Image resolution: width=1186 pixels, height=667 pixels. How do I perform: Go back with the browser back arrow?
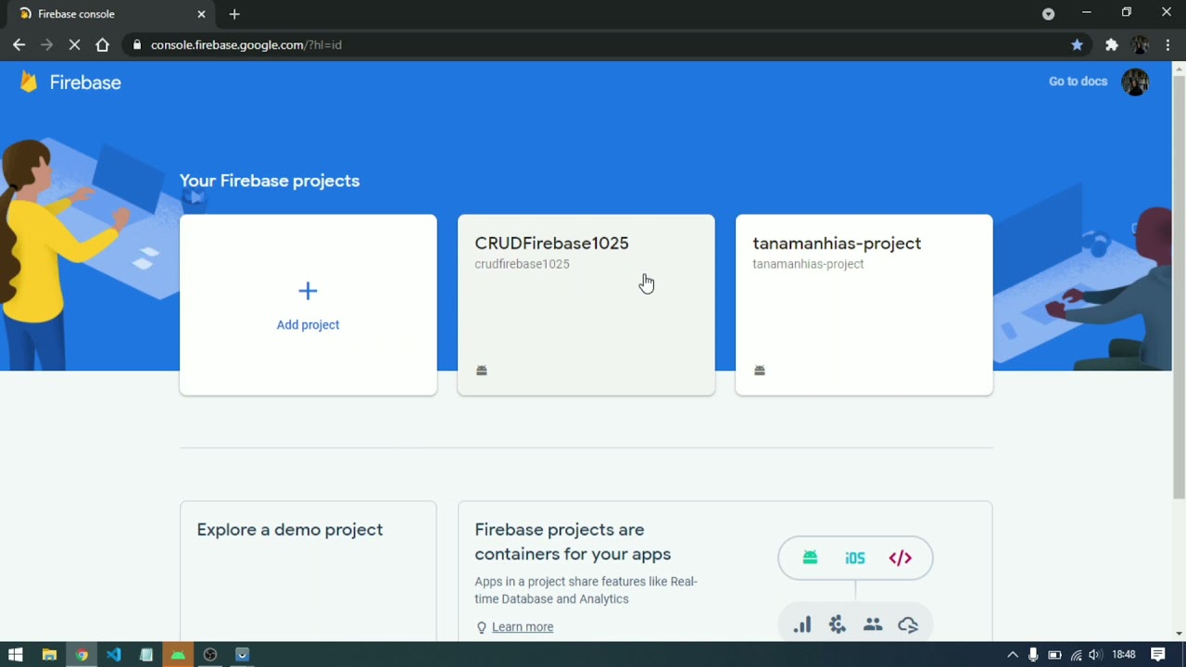point(19,44)
